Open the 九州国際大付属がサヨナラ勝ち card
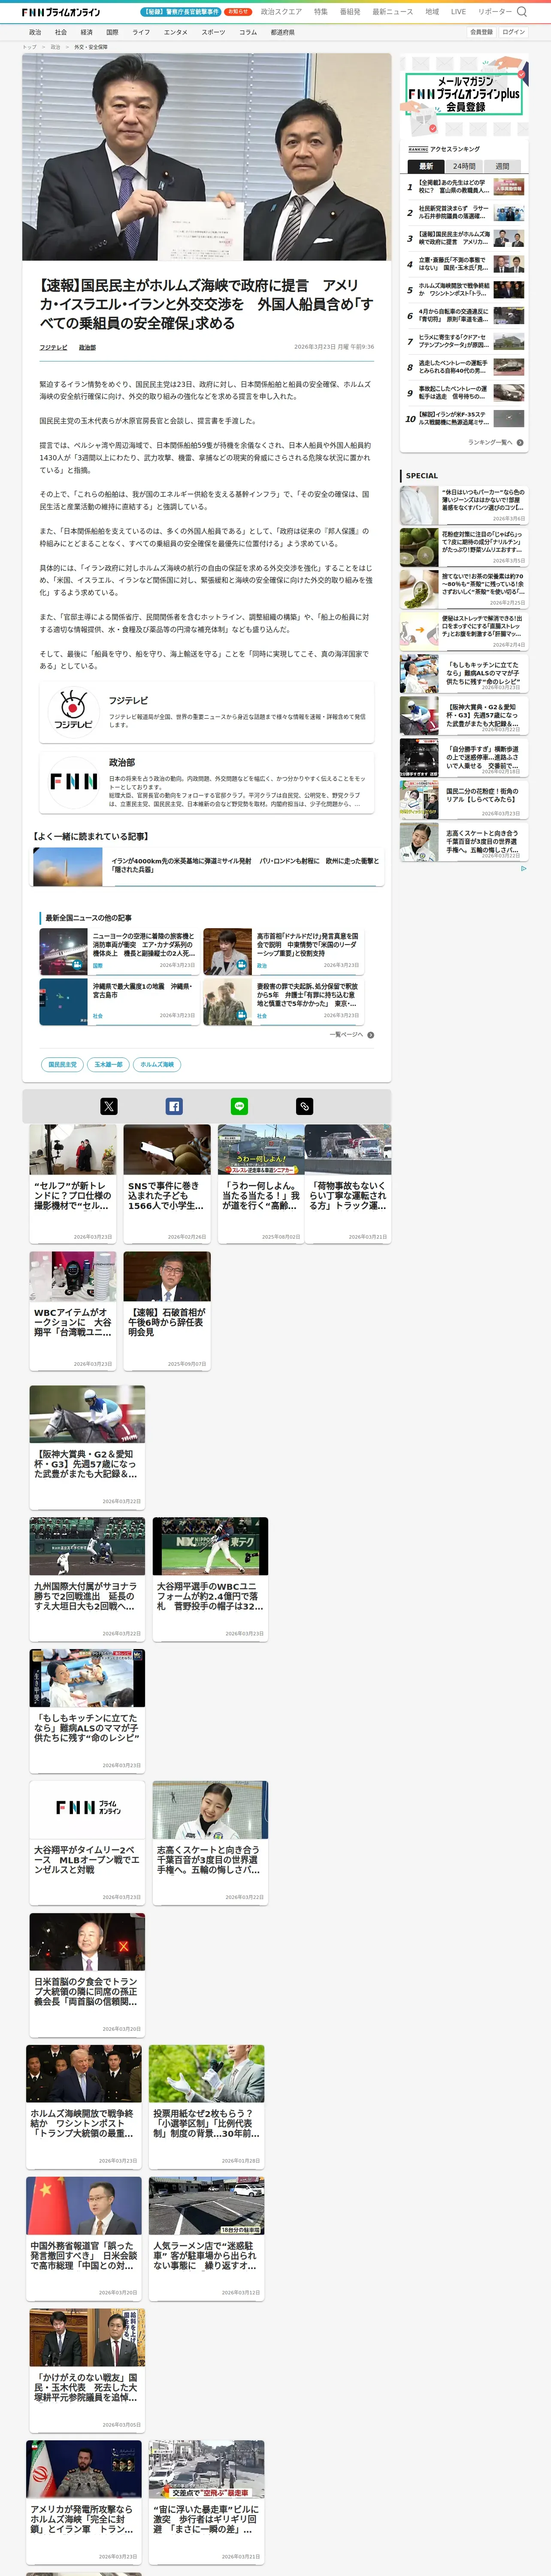This screenshot has width=551, height=2576. [87, 1579]
